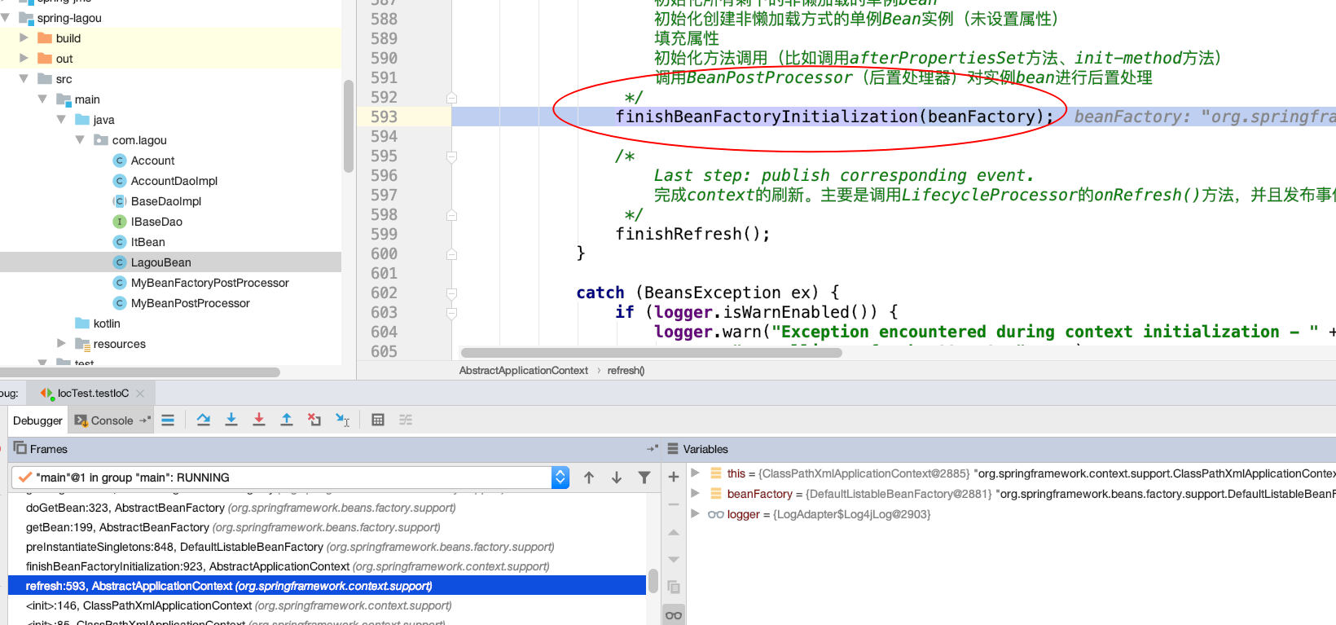Click the next frame down arrow
Viewport: 1336px width, 625px height.
[x=617, y=478]
